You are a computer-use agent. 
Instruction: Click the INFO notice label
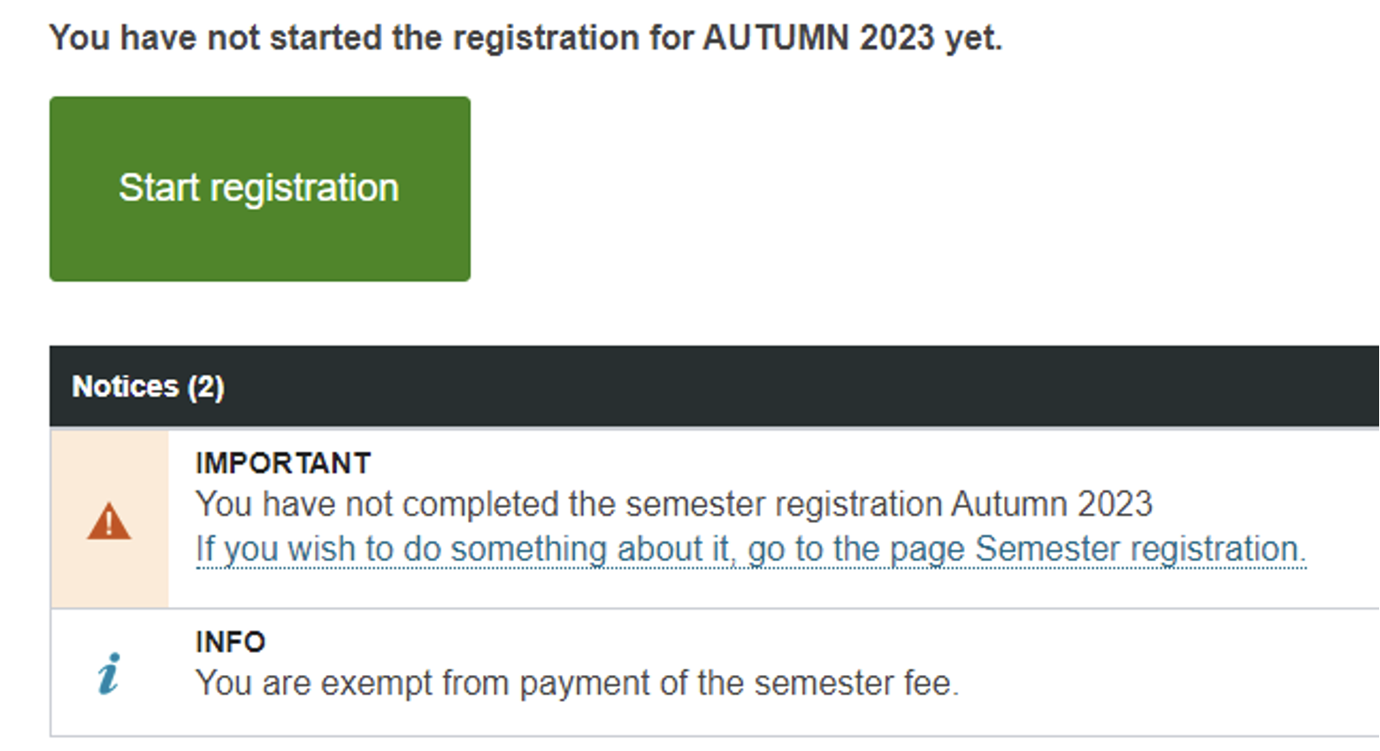tap(230, 641)
